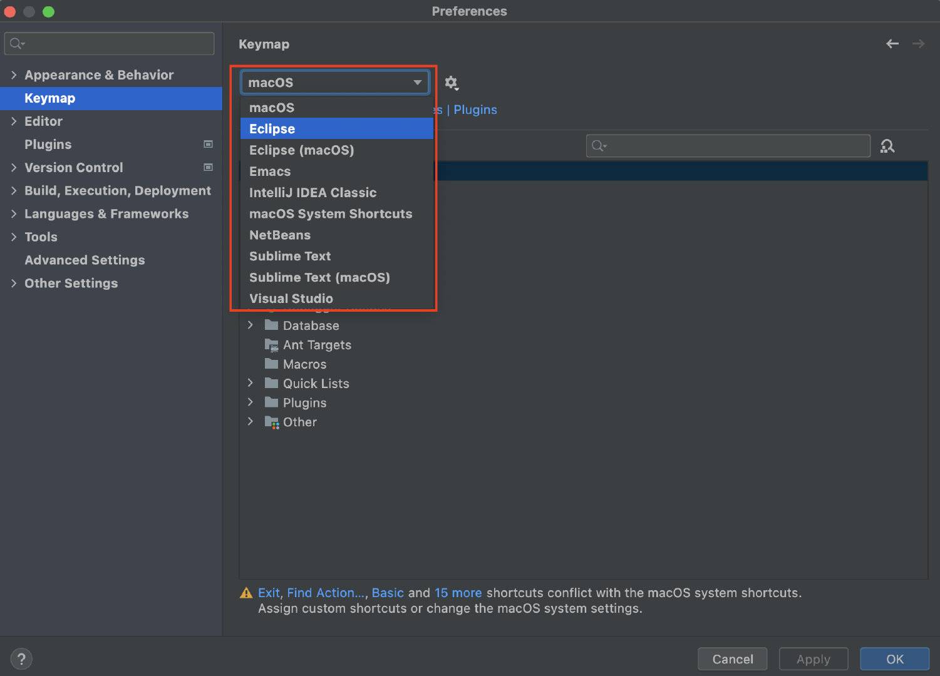Expand the Tools section

click(x=14, y=237)
